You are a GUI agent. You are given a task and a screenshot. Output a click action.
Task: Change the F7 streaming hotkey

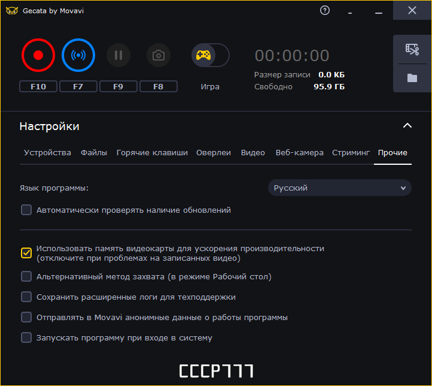click(78, 87)
